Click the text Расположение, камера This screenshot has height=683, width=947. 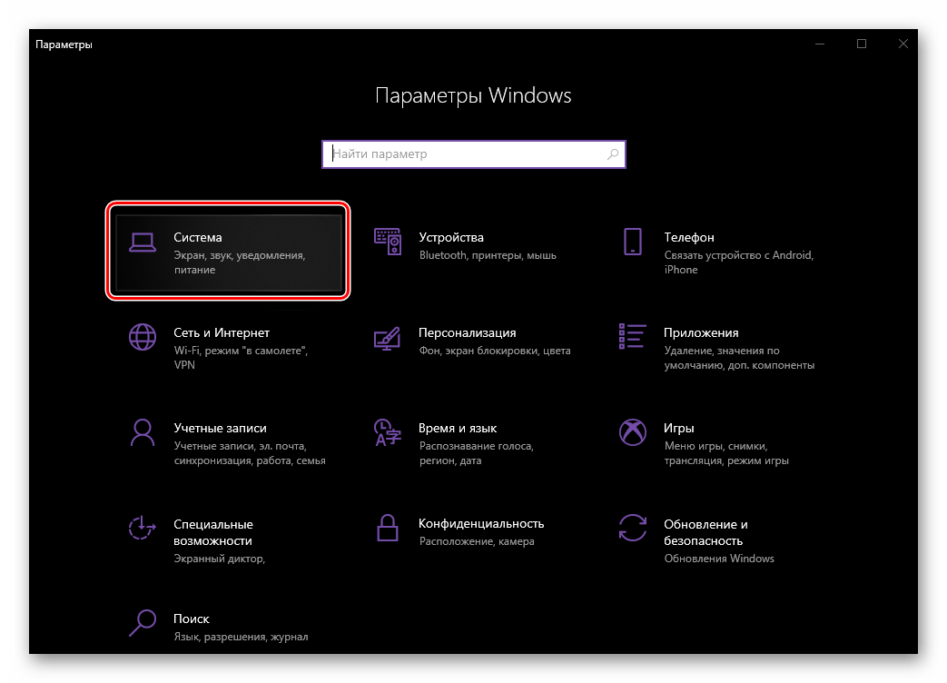(x=477, y=541)
